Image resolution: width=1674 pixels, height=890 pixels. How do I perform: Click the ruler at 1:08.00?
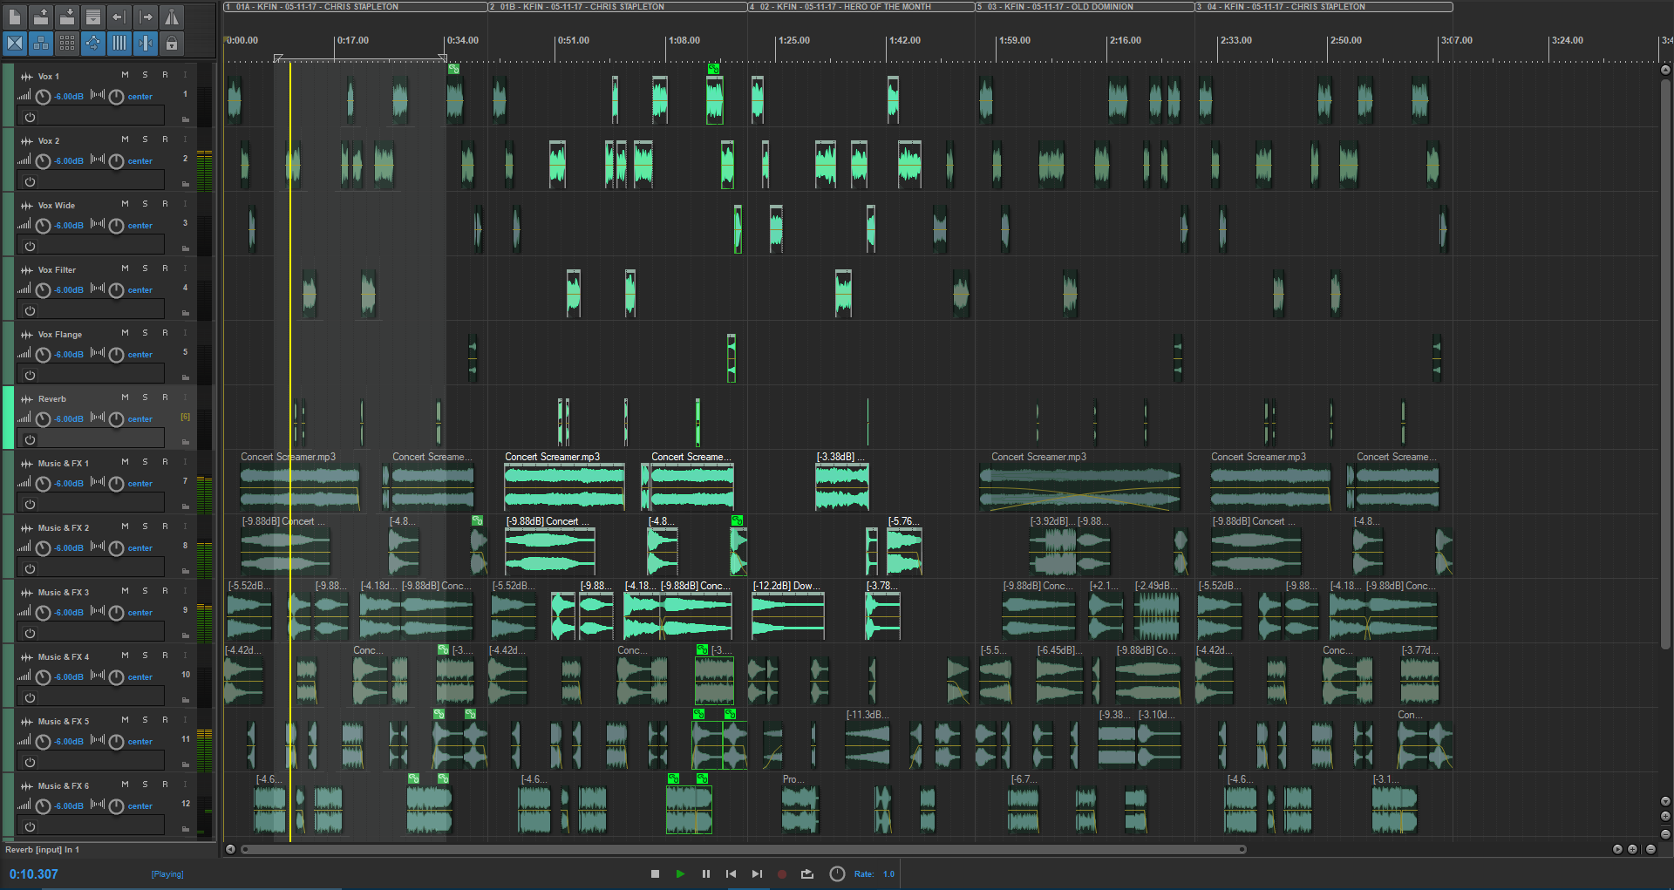click(x=684, y=41)
